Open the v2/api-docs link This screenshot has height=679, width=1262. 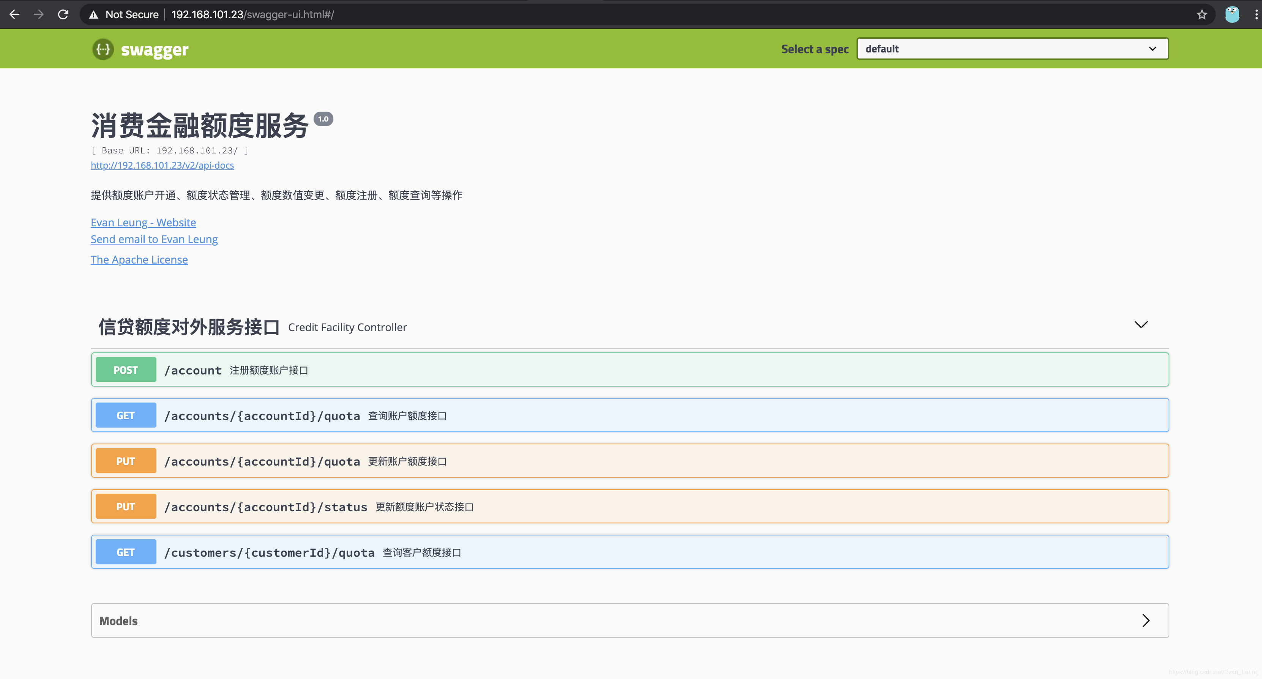tap(162, 165)
